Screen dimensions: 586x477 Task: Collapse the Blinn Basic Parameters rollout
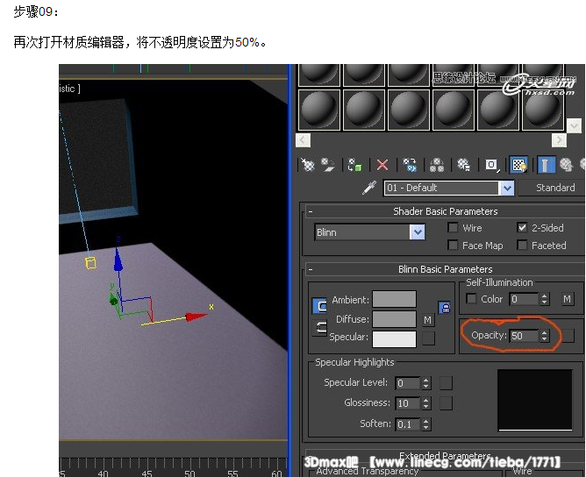(310, 269)
